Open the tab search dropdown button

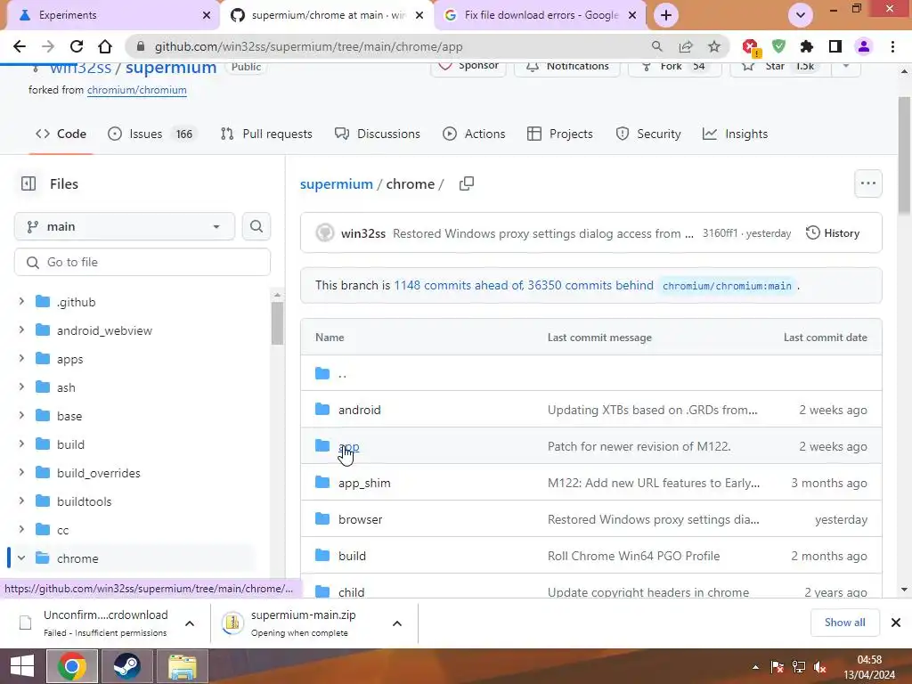coord(801,15)
